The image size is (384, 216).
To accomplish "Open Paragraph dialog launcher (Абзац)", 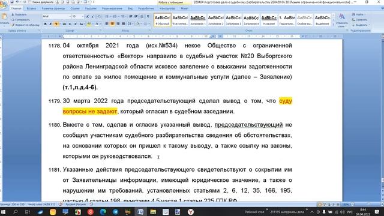I will (150, 31).
